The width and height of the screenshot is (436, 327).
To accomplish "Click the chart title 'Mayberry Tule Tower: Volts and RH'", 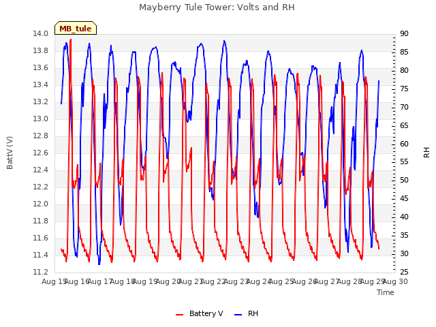I will pyautogui.click(x=217, y=7).
